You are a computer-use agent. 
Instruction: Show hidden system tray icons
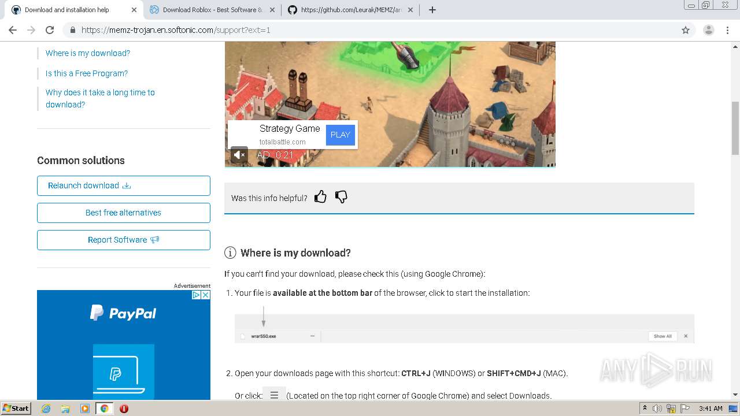[x=645, y=408]
